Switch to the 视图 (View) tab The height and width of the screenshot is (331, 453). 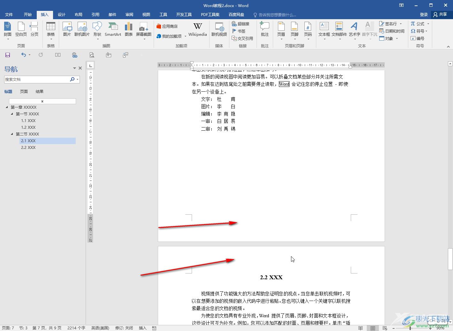pos(146,14)
